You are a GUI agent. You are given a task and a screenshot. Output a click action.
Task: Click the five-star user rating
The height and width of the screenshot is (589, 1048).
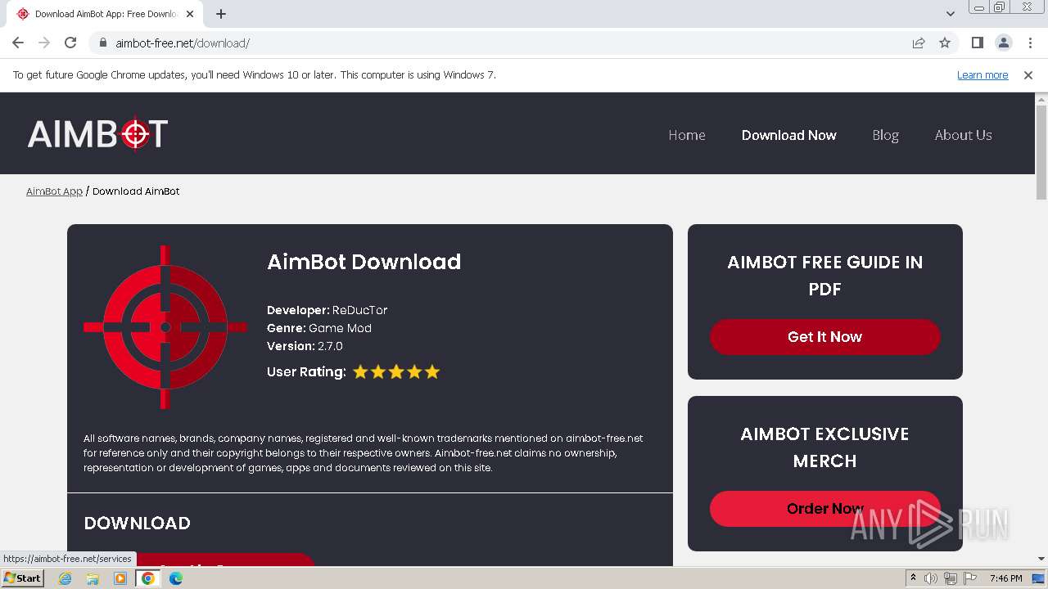tap(397, 372)
